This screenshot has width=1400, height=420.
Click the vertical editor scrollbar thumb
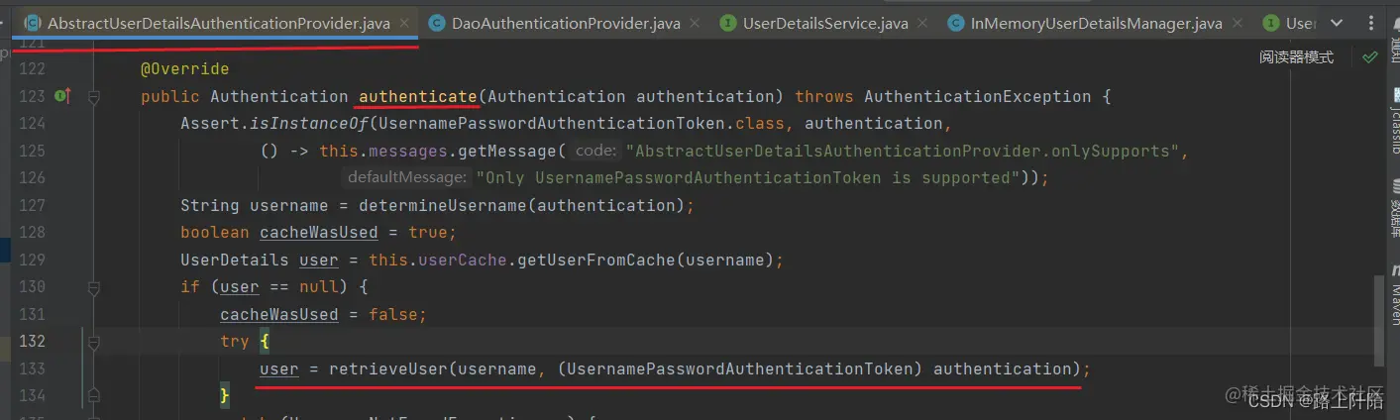tap(1379, 322)
